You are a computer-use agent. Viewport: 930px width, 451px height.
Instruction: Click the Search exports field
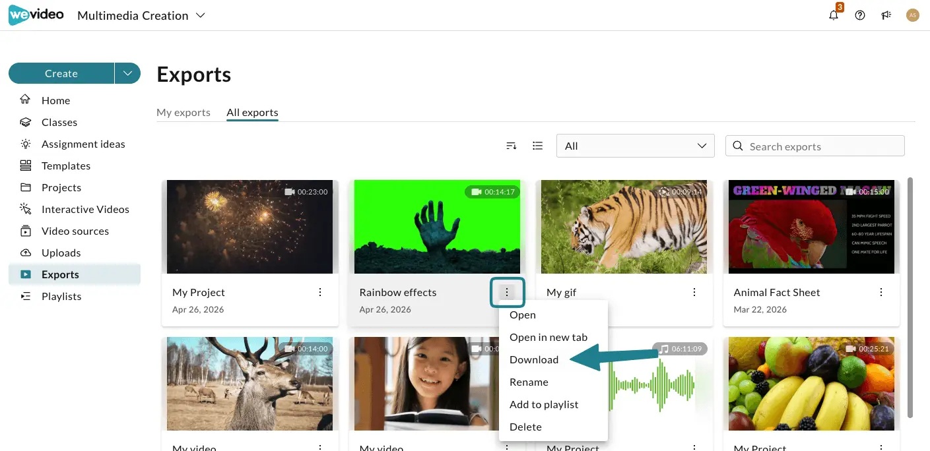click(815, 146)
